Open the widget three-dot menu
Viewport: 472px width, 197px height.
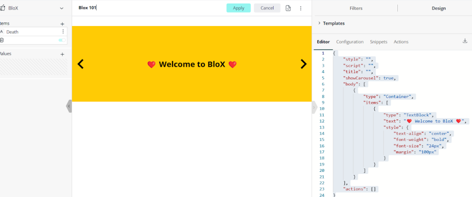(x=301, y=8)
